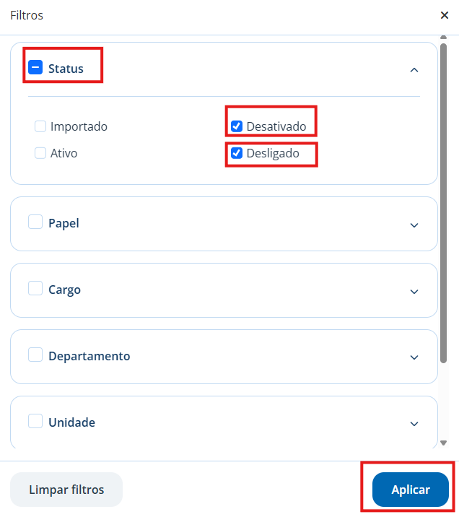Select all Cargo filter options checkbox

(35, 288)
